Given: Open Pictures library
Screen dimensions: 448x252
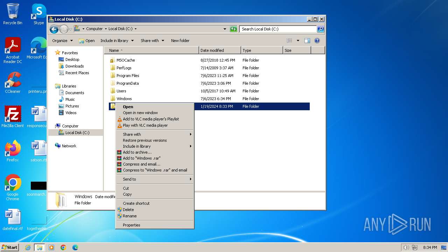Looking at the screenshot, I should [72, 106].
